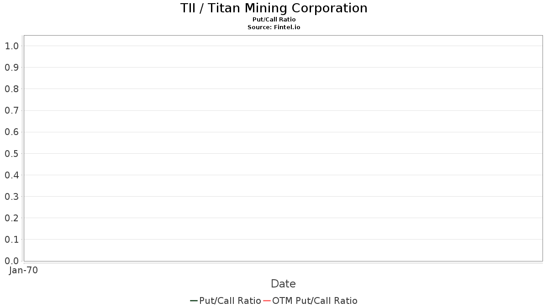Screen dimensions: 548x308
Task: Click the 0.9 y-axis tick label
Action: [11, 68]
